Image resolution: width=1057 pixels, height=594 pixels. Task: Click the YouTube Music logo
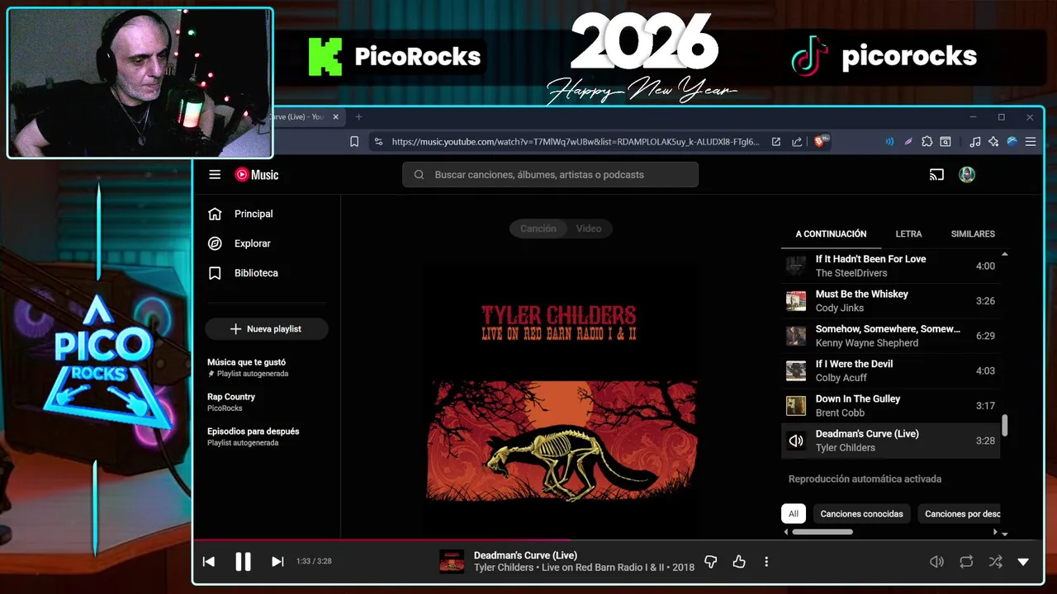pos(257,174)
